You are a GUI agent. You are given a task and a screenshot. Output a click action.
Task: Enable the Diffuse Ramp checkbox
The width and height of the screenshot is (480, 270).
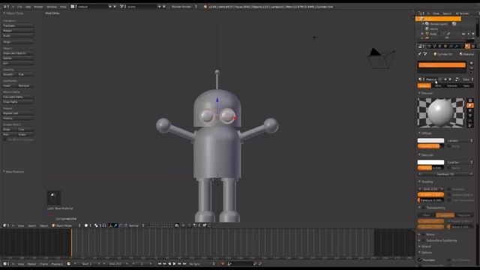449,146
